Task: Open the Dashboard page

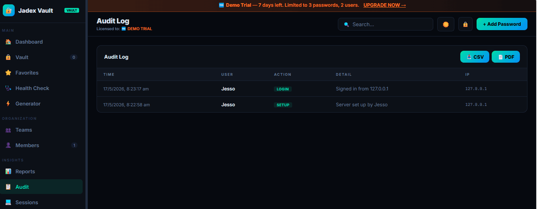Action: [42, 42]
